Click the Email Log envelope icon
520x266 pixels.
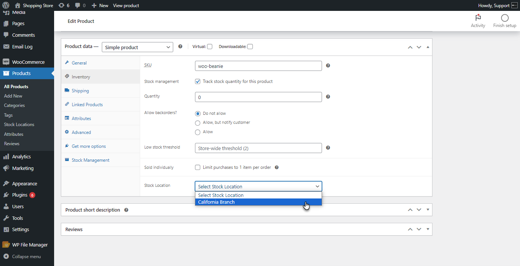[6, 47]
